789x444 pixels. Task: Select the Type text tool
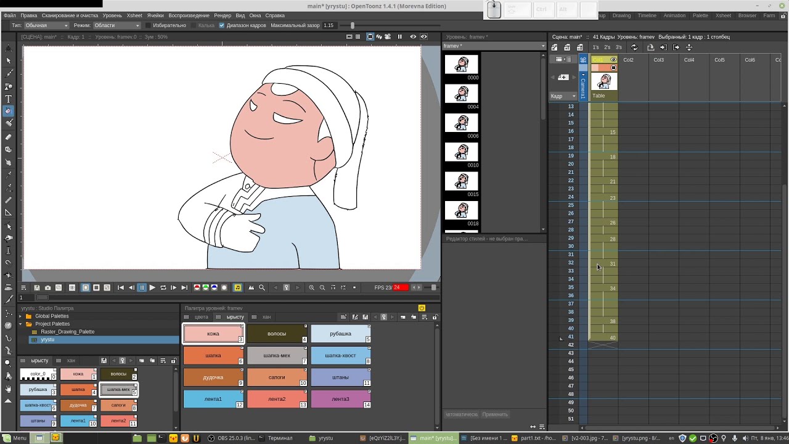click(x=9, y=99)
